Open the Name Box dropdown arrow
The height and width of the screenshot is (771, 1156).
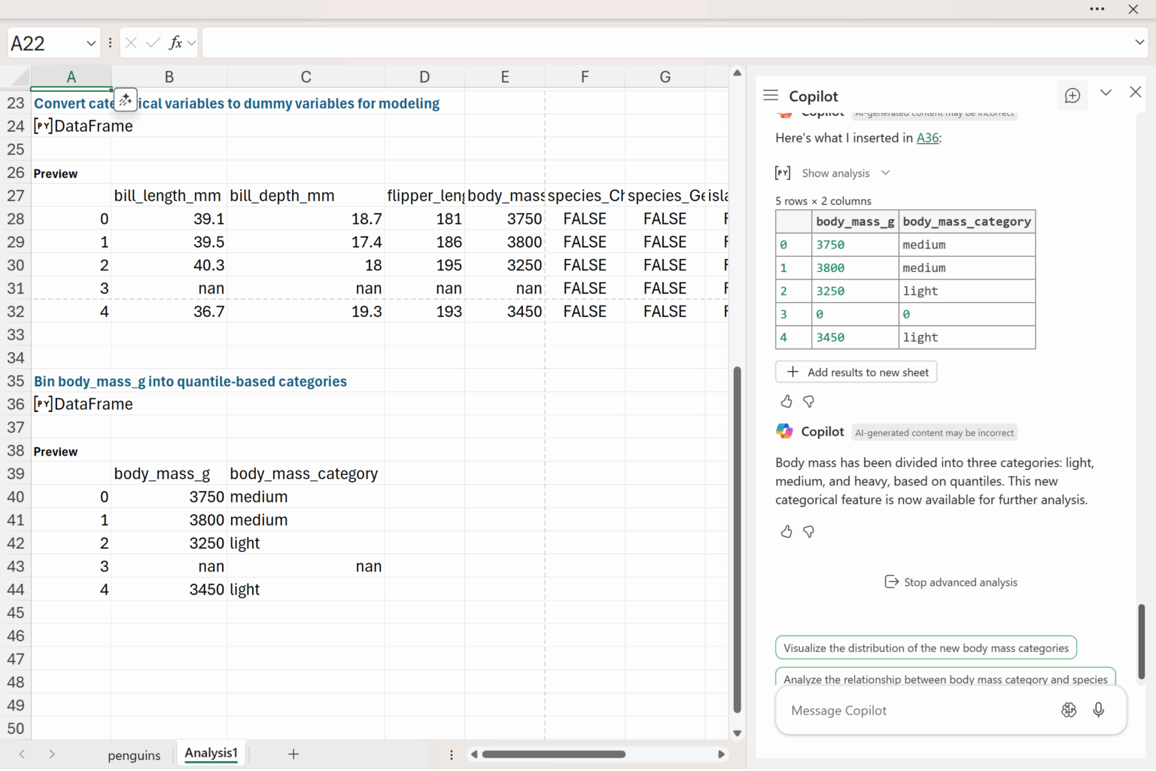pos(91,44)
